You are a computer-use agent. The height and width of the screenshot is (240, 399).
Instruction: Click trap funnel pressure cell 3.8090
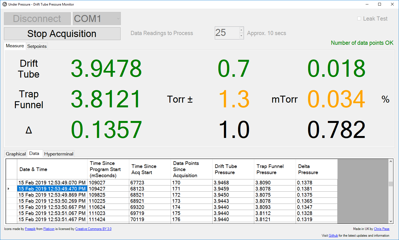click(275, 182)
